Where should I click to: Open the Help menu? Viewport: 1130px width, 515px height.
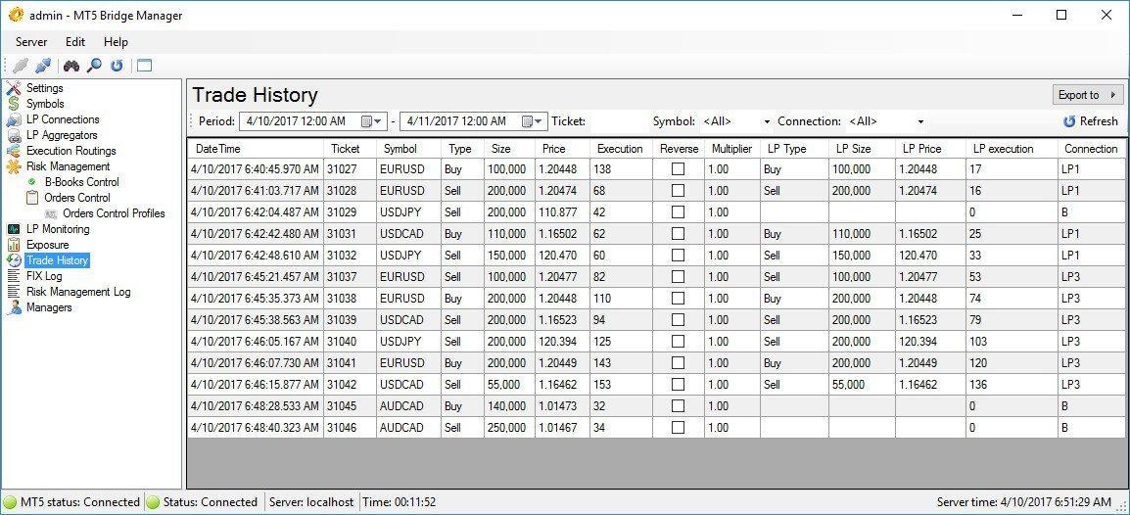point(116,42)
